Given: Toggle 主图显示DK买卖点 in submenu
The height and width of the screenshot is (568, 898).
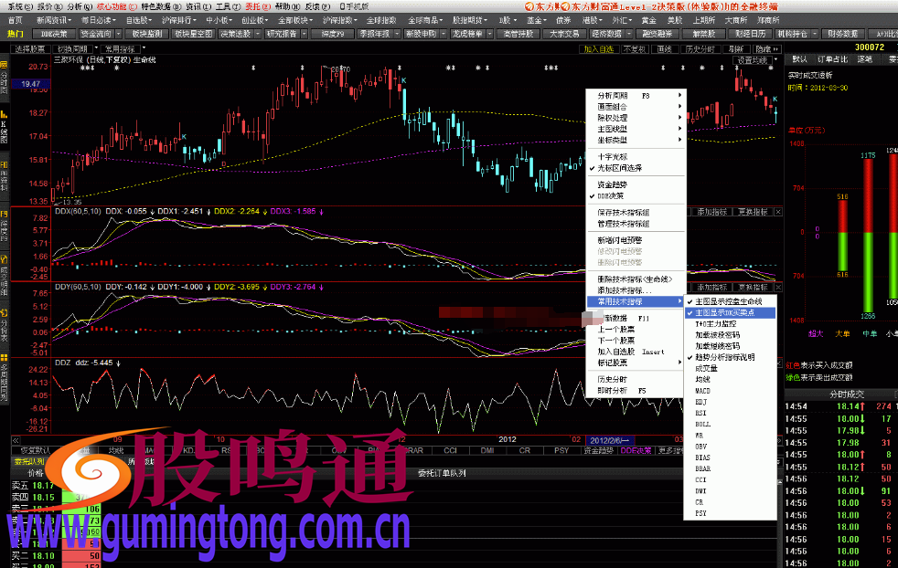Looking at the screenshot, I should (731, 313).
